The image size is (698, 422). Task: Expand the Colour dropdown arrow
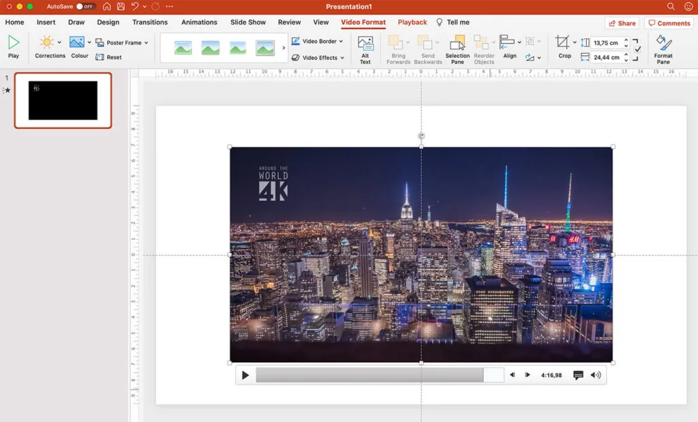click(x=89, y=43)
